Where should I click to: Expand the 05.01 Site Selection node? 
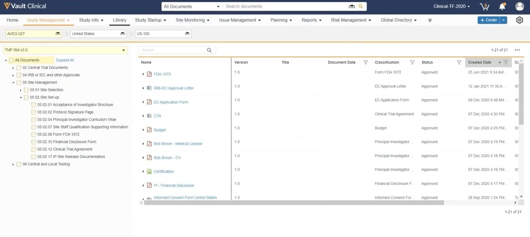tap(21, 90)
